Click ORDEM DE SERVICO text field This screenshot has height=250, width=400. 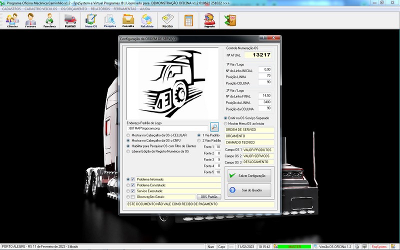[249, 130]
